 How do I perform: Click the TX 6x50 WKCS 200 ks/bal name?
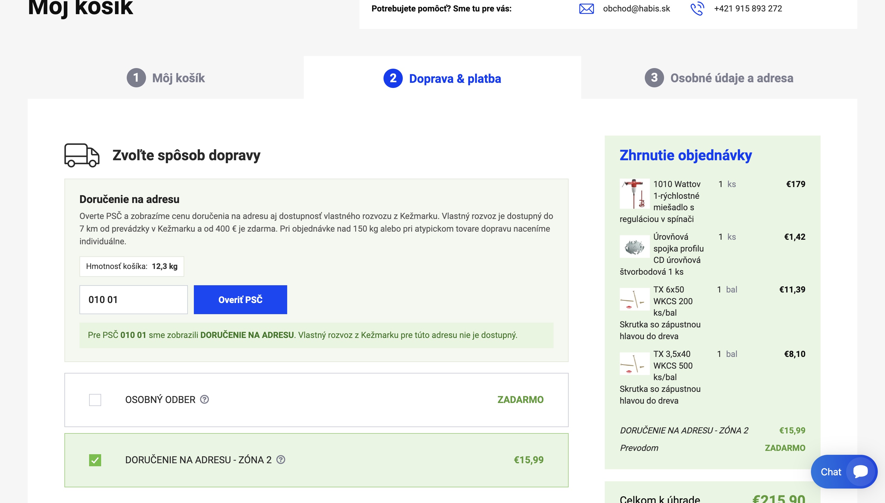coord(660,313)
